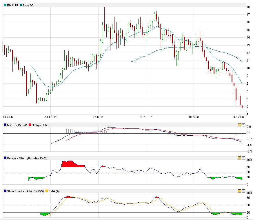Click the EMA 15 legend color swatch
This screenshot has height=220, width=253.
(5, 5)
